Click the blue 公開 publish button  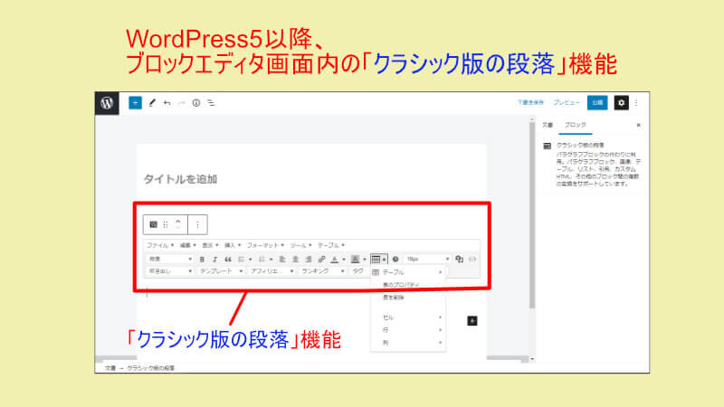[x=597, y=102]
